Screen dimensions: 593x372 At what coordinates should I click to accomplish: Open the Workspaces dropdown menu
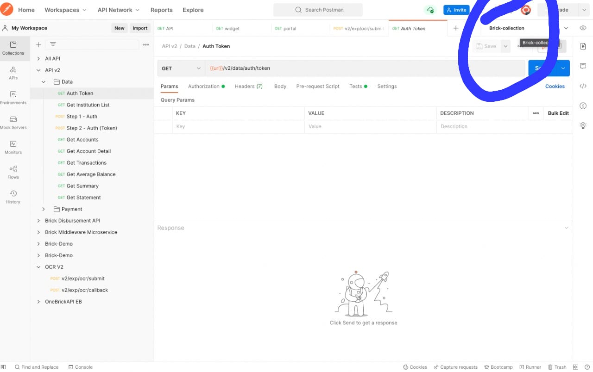point(65,10)
